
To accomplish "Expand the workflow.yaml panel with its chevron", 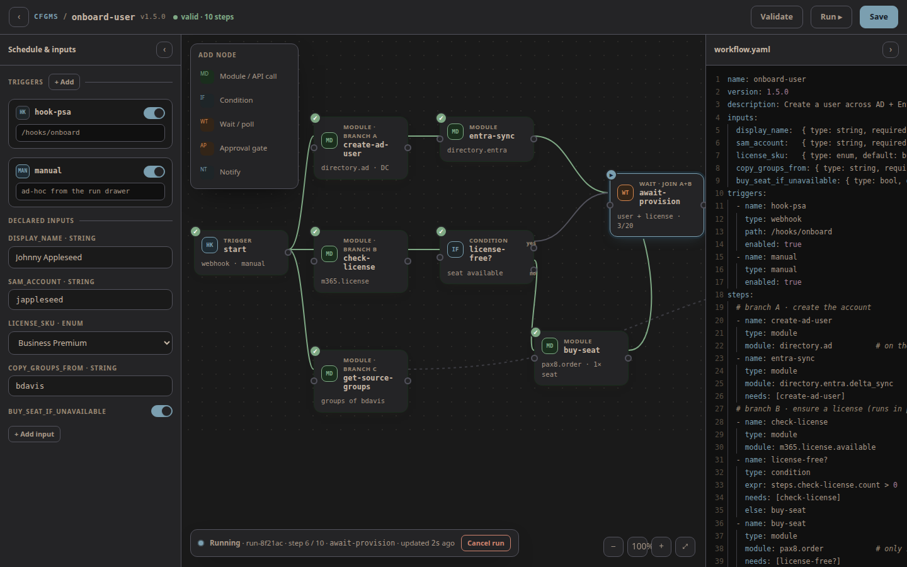I will pos(891,50).
